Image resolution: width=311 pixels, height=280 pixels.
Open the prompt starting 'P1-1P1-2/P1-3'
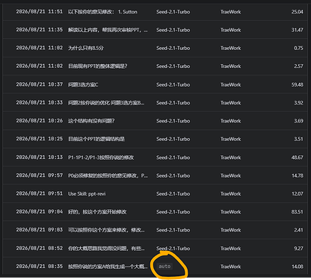pyautogui.click(x=101, y=158)
